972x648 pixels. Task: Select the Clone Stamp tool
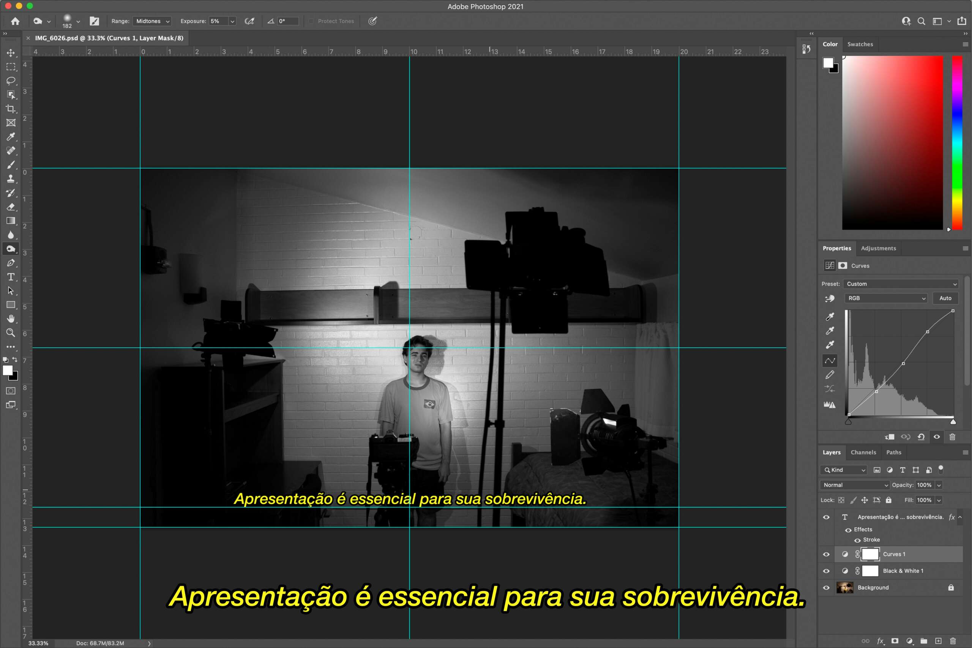tap(11, 178)
